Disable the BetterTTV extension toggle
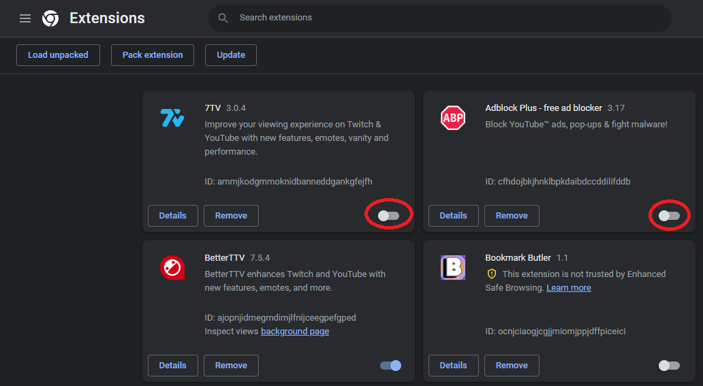 [390, 366]
